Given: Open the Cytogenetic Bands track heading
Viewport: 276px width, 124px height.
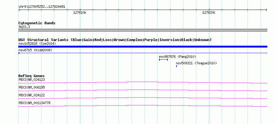Looking at the screenshot, I should pos(37,23).
